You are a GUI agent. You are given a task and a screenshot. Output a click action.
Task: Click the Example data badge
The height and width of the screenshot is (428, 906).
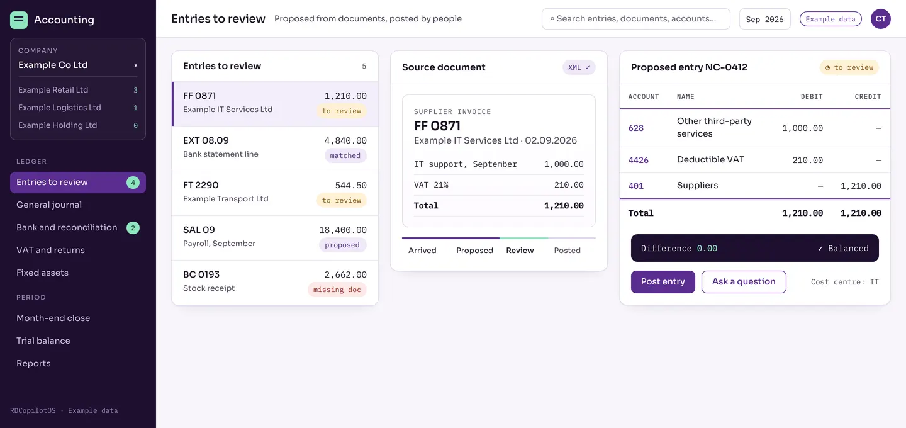pyautogui.click(x=830, y=19)
